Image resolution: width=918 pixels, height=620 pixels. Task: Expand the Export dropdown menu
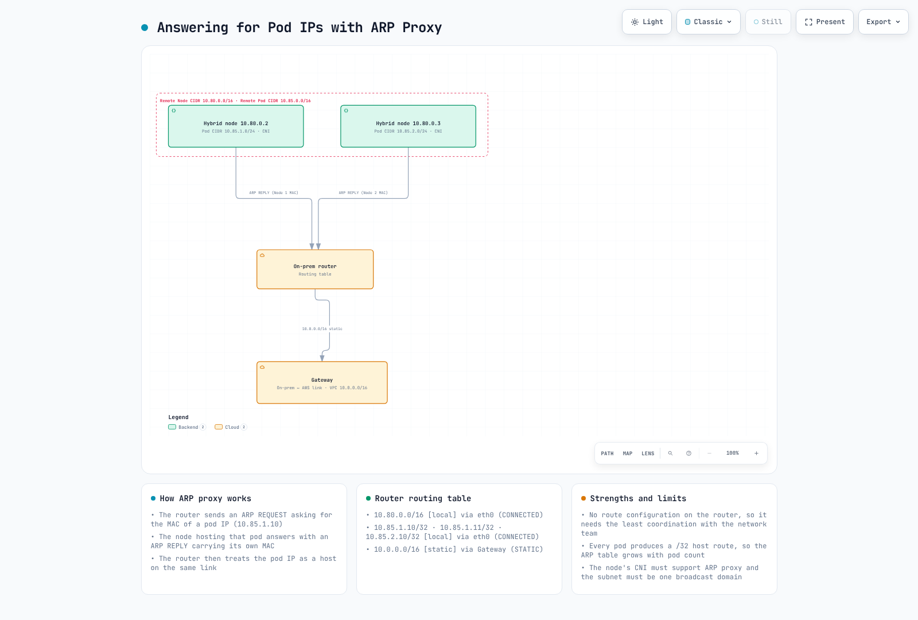(x=883, y=22)
